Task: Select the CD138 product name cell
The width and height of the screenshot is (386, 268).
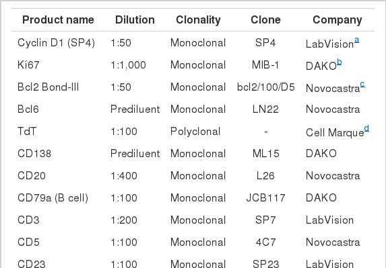Action: pos(34,154)
